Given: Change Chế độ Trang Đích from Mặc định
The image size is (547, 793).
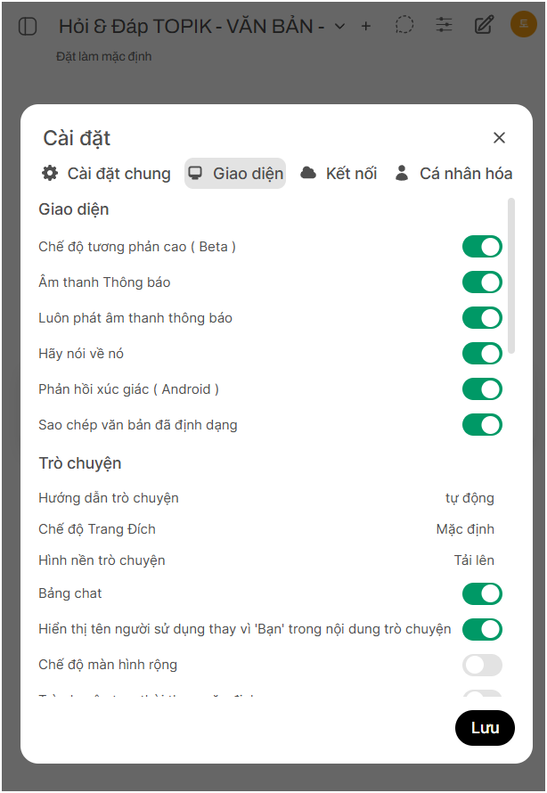Looking at the screenshot, I should 465,529.
